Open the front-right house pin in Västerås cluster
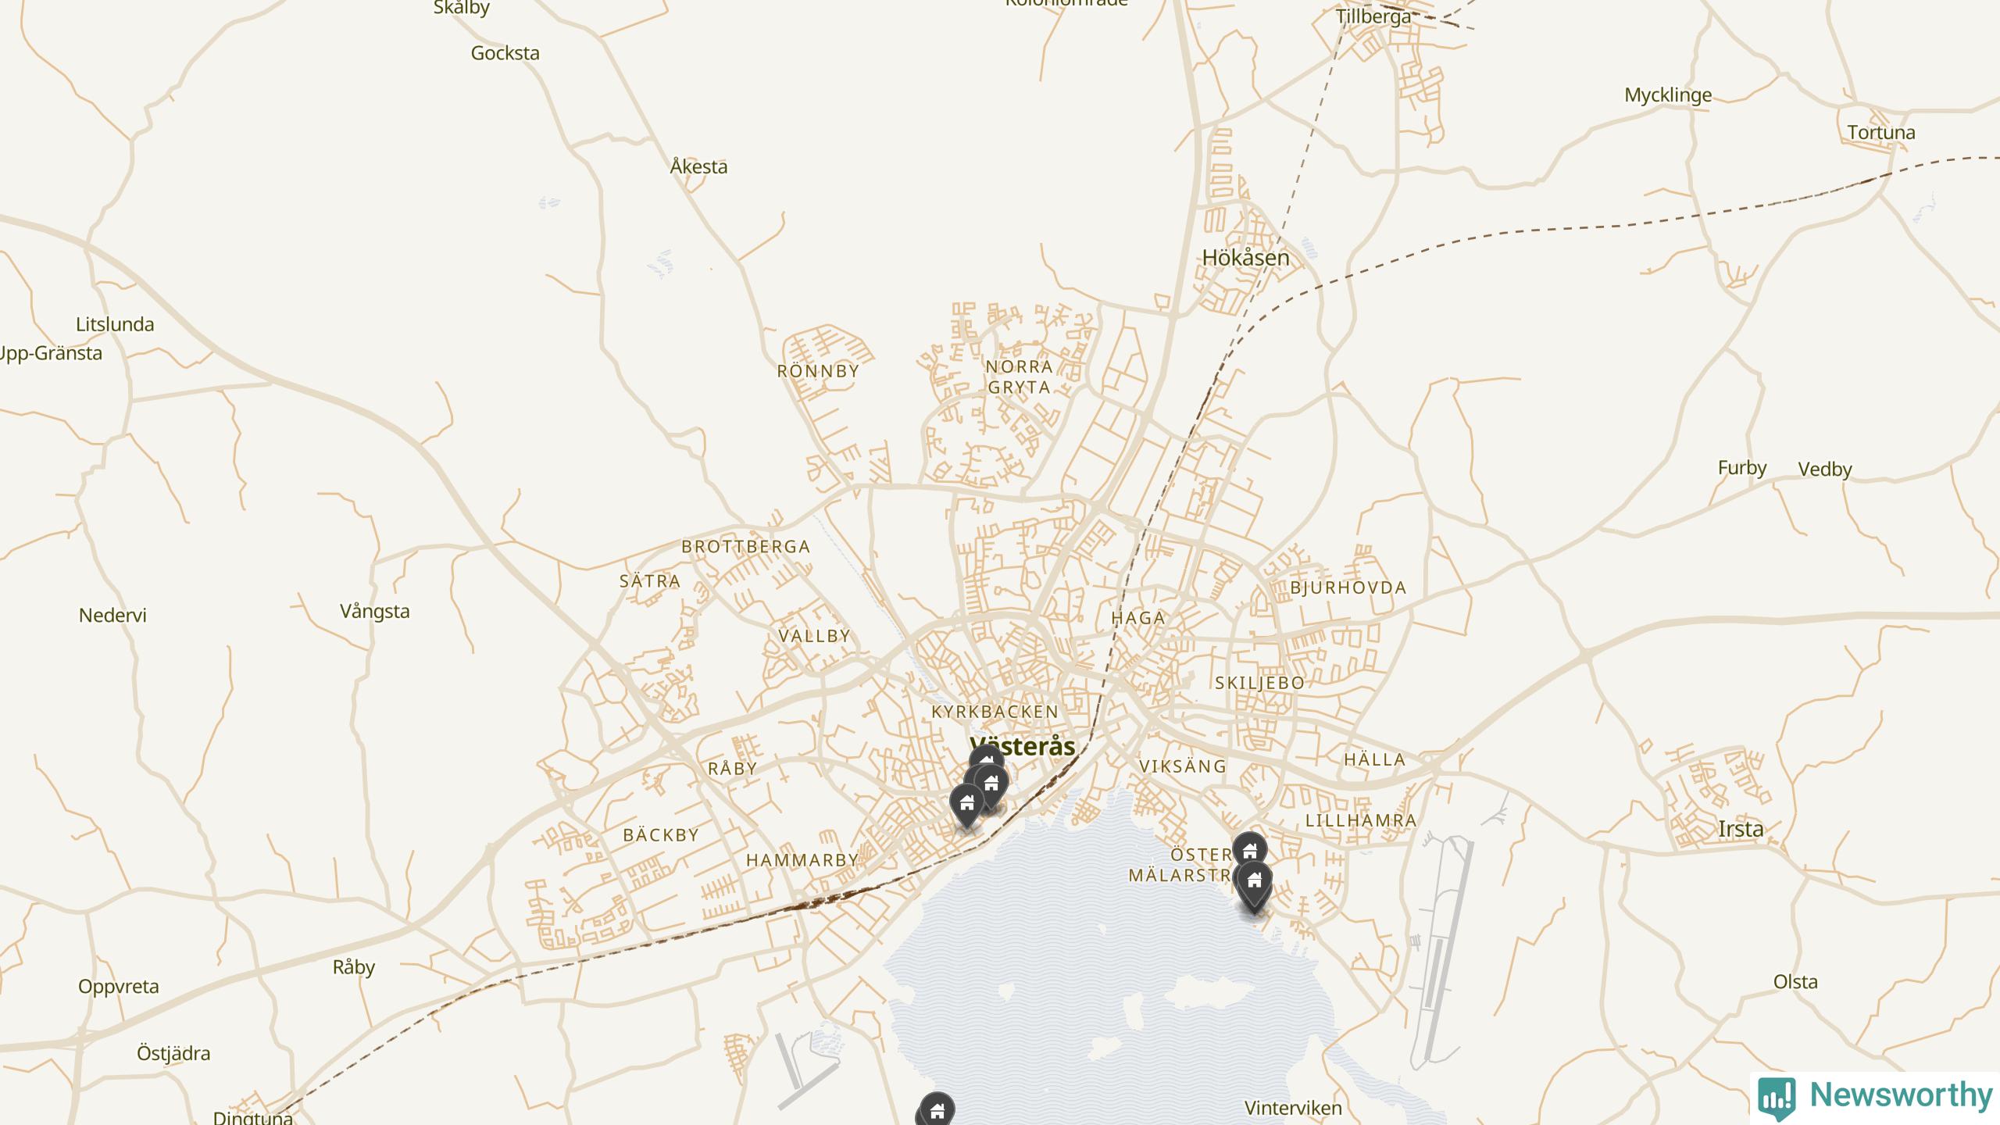Viewport: 2000px width, 1125px height. click(x=991, y=784)
